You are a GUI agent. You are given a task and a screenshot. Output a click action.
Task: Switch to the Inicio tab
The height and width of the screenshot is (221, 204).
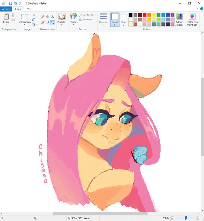tap(18, 9)
